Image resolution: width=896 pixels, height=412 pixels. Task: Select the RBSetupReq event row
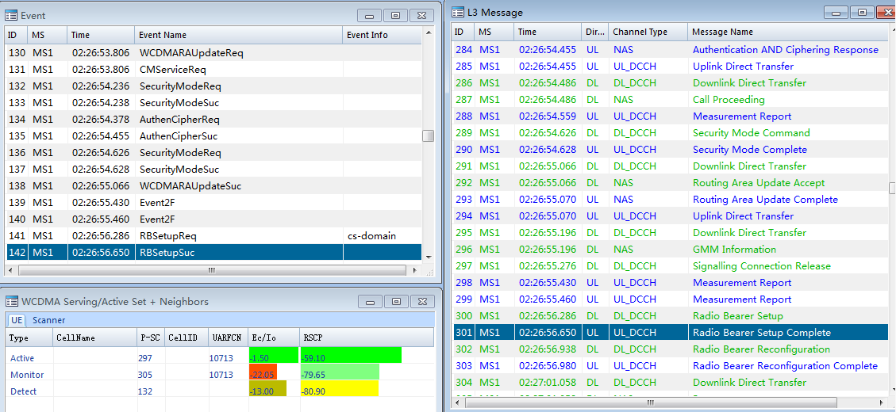tap(213, 235)
